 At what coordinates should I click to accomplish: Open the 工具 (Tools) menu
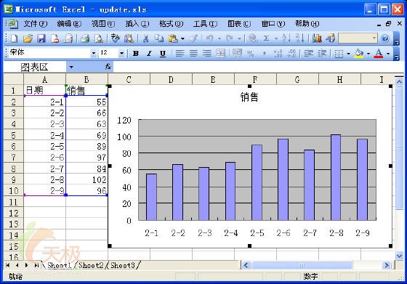(x=205, y=24)
